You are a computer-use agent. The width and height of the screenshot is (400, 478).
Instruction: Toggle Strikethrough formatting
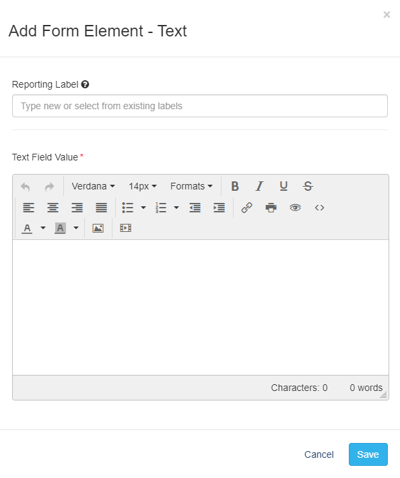308,186
